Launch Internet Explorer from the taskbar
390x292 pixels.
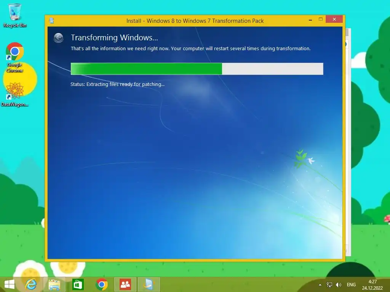click(x=31, y=284)
